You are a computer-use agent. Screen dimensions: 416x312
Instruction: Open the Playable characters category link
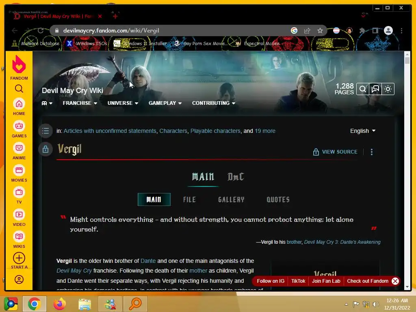(x=215, y=131)
